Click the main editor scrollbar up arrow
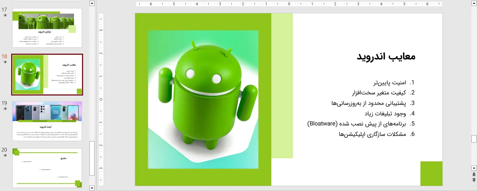Viewport: 477px width, 191px height. tap(474, 3)
